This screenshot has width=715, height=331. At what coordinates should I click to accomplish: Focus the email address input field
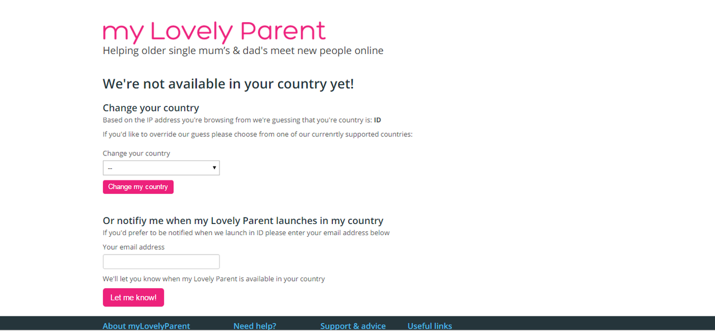point(161,261)
